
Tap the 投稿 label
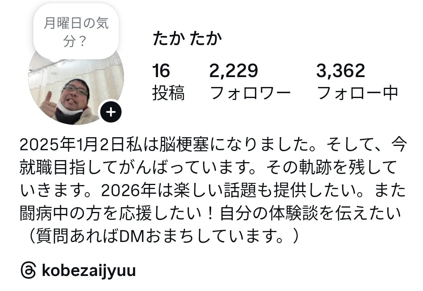(169, 93)
